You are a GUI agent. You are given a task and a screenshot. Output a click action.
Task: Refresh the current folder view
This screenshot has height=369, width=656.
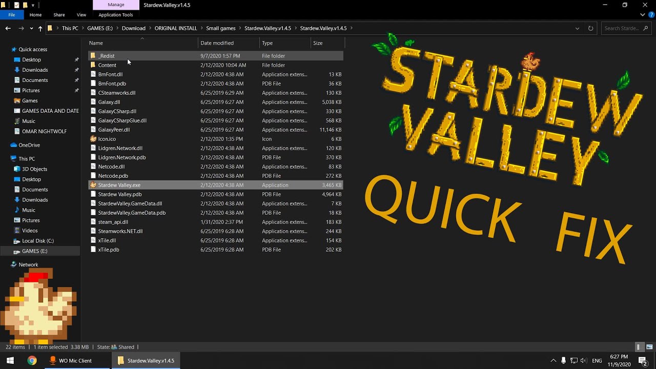pos(590,28)
